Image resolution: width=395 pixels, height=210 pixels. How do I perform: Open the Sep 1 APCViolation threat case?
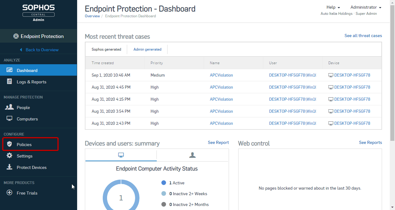(221, 75)
